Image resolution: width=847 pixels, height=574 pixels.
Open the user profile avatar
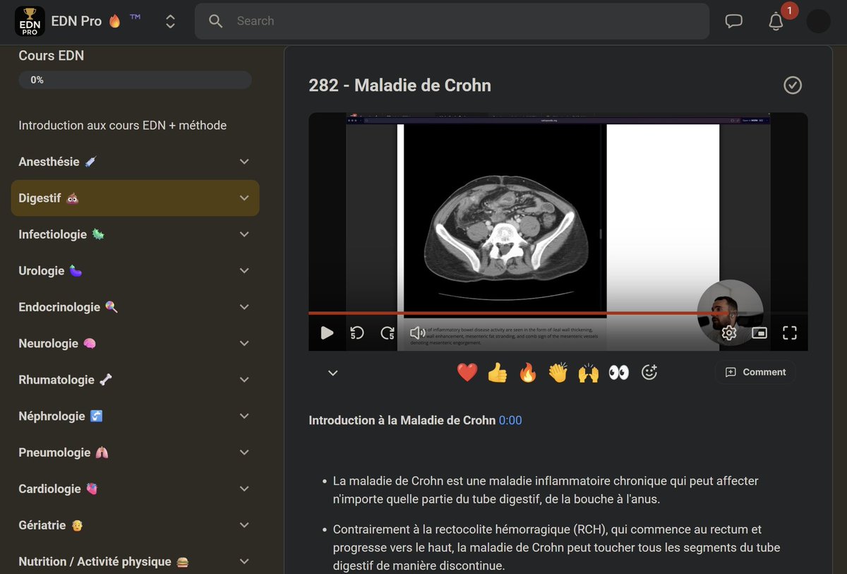[819, 21]
